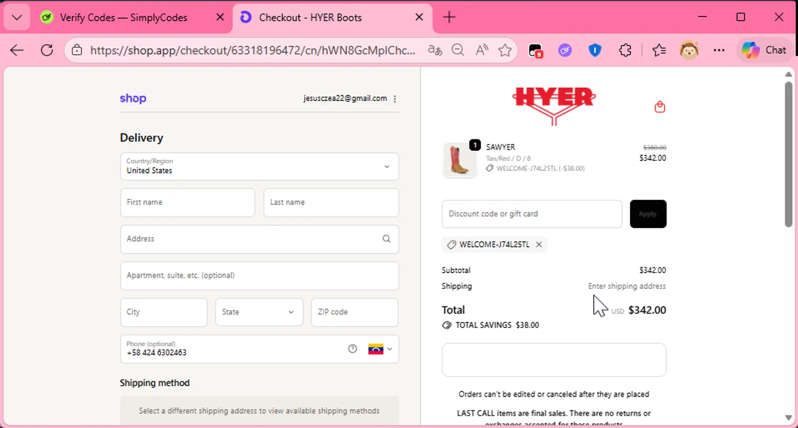Open the red shopping bag cart icon

point(660,107)
